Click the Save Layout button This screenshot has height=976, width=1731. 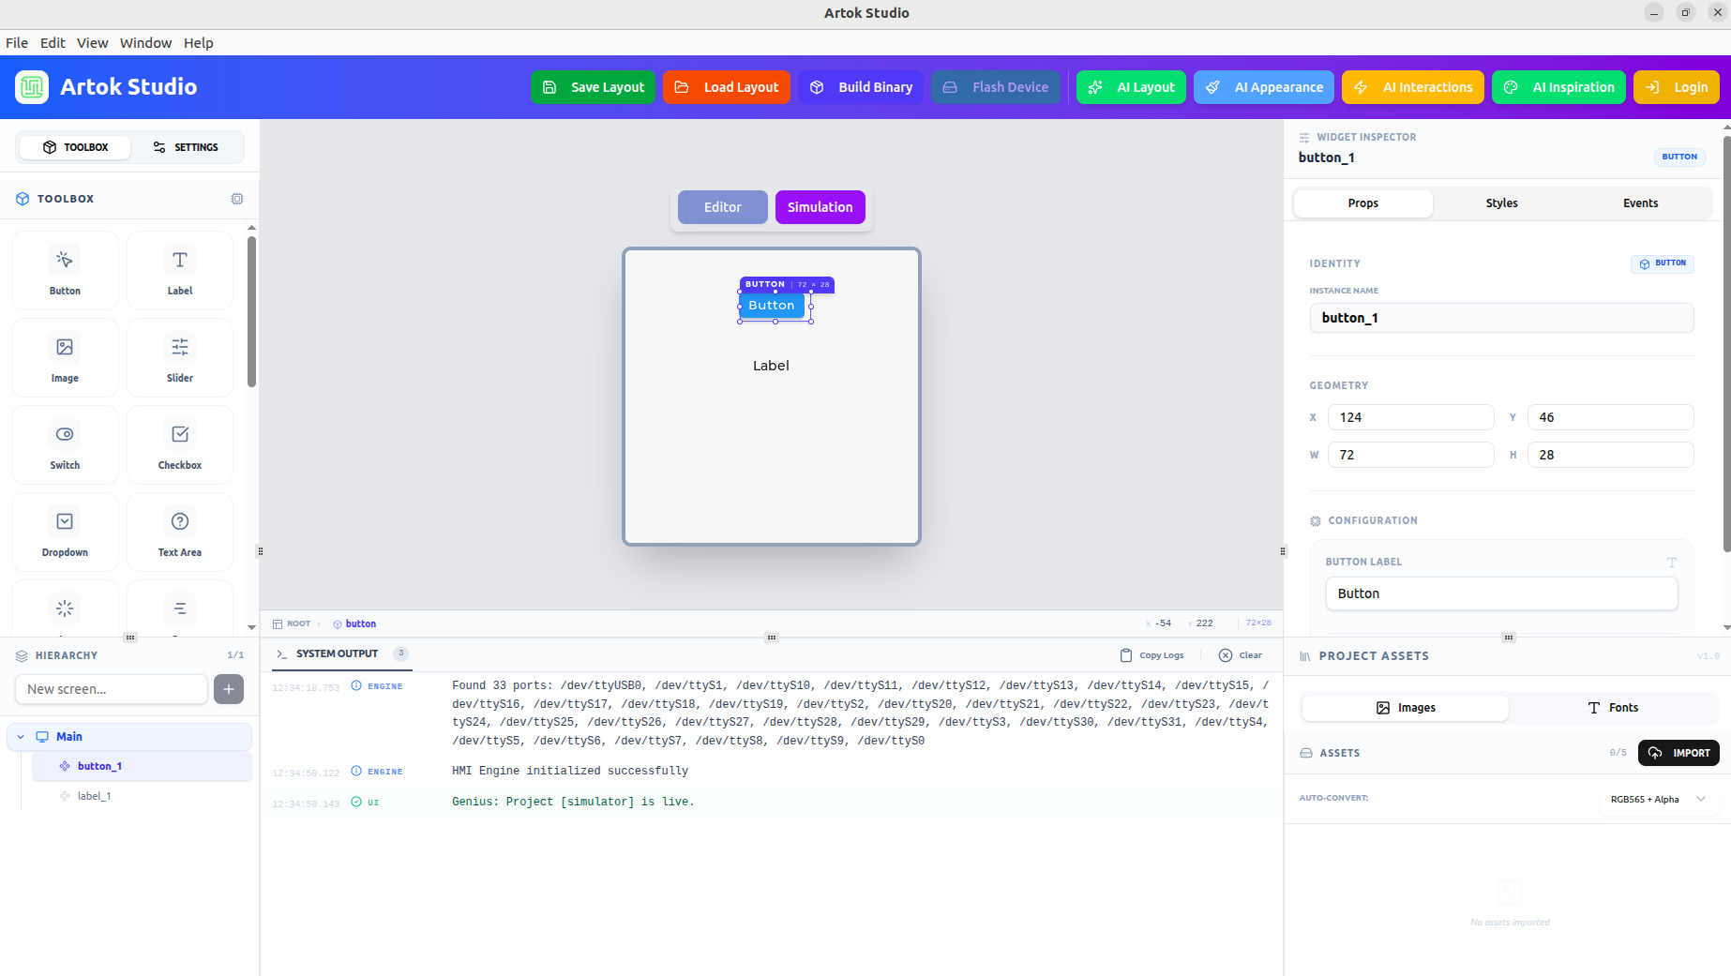coord(593,87)
